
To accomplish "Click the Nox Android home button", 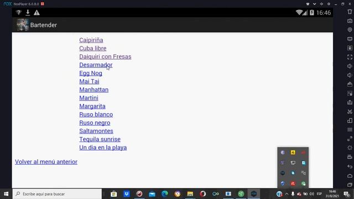I will tap(350, 176).
